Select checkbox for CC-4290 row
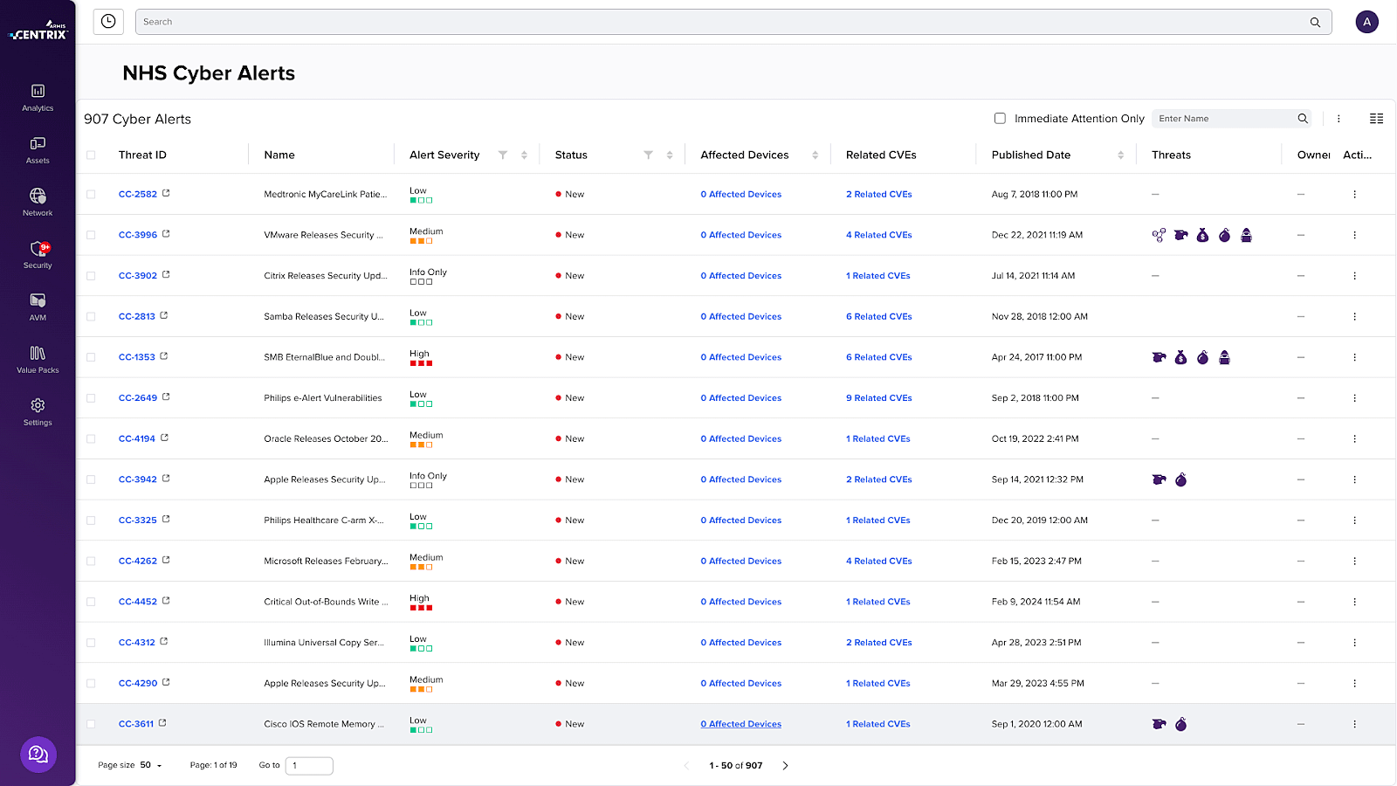Image resolution: width=1397 pixels, height=786 pixels. tap(91, 683)
